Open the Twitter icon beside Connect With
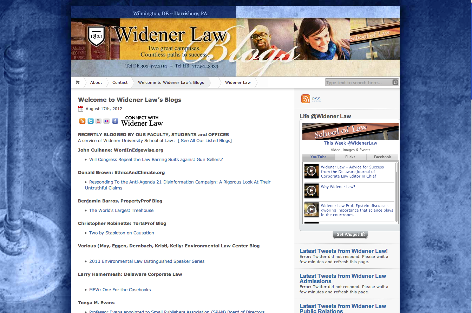Image resolution: width=472 pixels, height=313 pixels. [x=91, y=121]
